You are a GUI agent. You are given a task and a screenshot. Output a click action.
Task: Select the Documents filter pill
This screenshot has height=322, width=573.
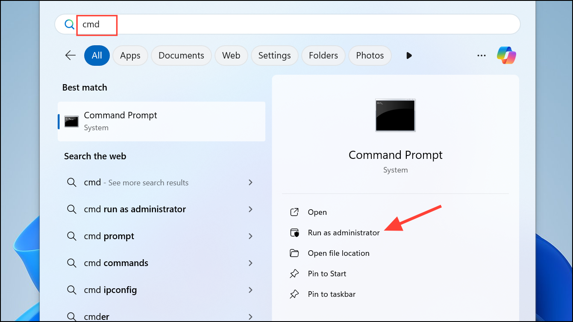(x=181, y=55)
